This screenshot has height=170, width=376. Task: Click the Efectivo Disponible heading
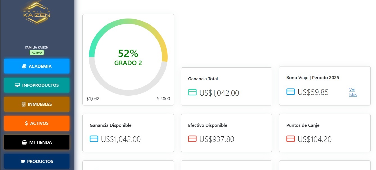click(208, 125)
